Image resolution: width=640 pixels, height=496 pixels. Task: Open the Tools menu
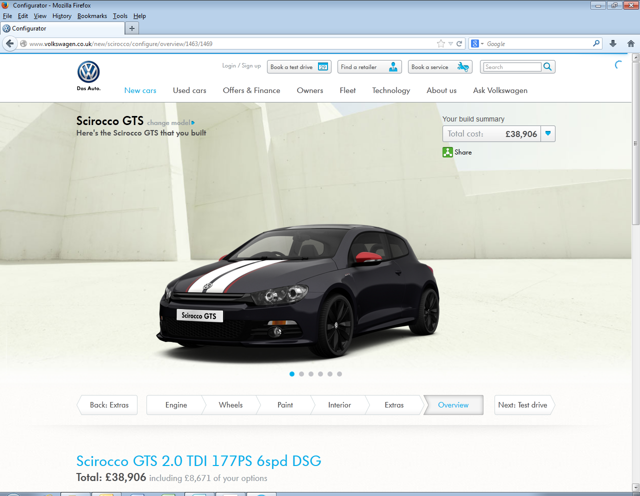click(120, 16)
